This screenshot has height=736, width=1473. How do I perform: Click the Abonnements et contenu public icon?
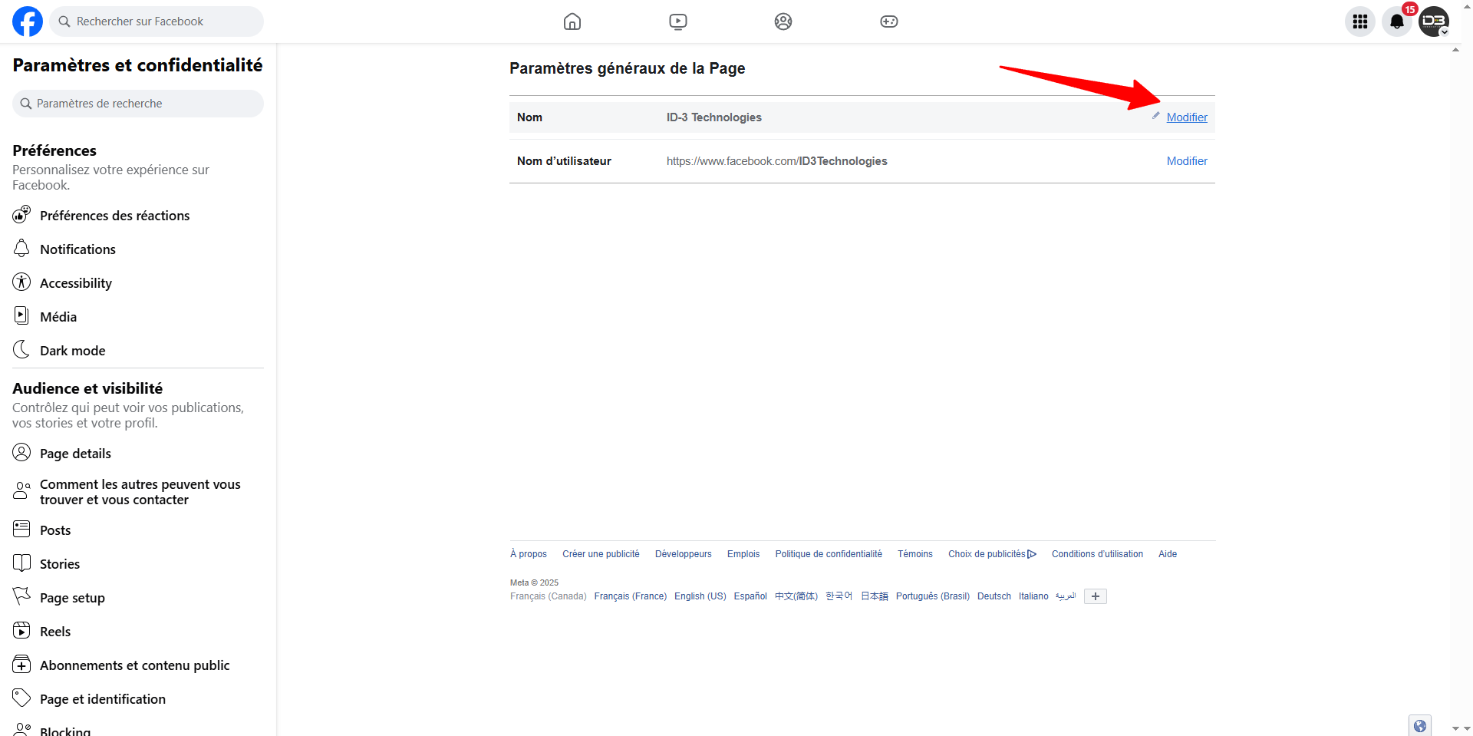tap(21, 664)
